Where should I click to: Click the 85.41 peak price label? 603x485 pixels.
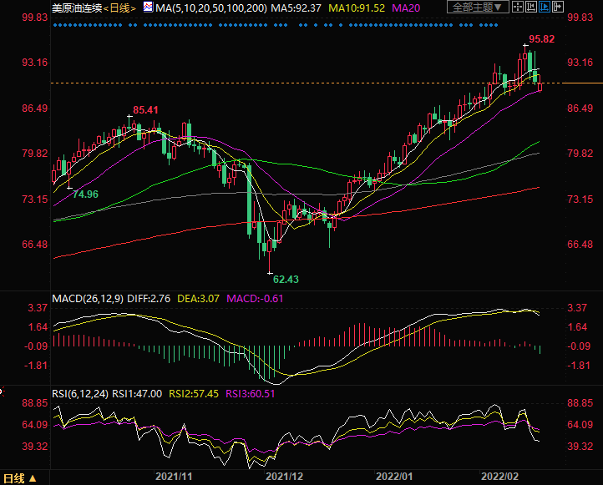pyautogui.click(x=146, y=110)
